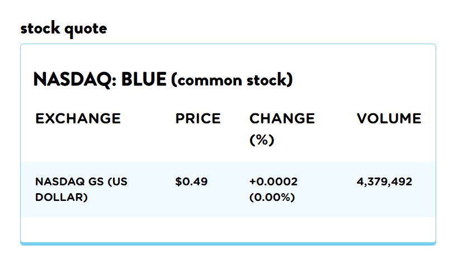
Task: Select the BLUE ticker symbol in the title
Action: point(144,80)
